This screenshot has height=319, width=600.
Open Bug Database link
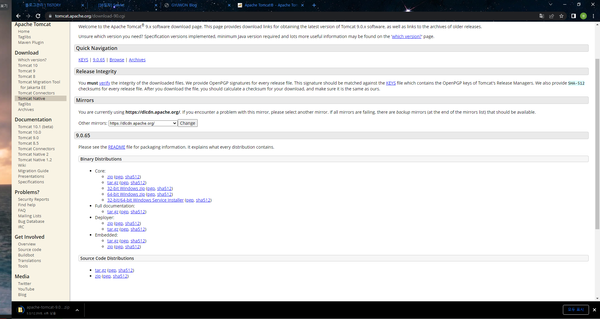point(31,221)
